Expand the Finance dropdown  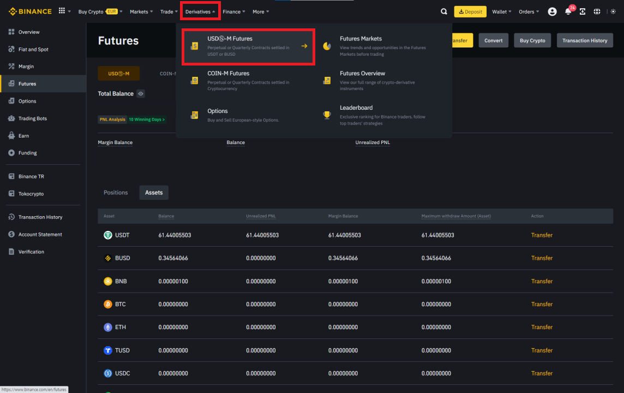pos(233,11)
